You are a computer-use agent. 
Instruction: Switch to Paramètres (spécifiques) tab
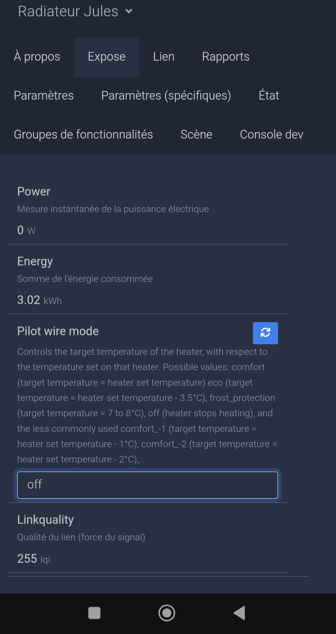[166, 96]
